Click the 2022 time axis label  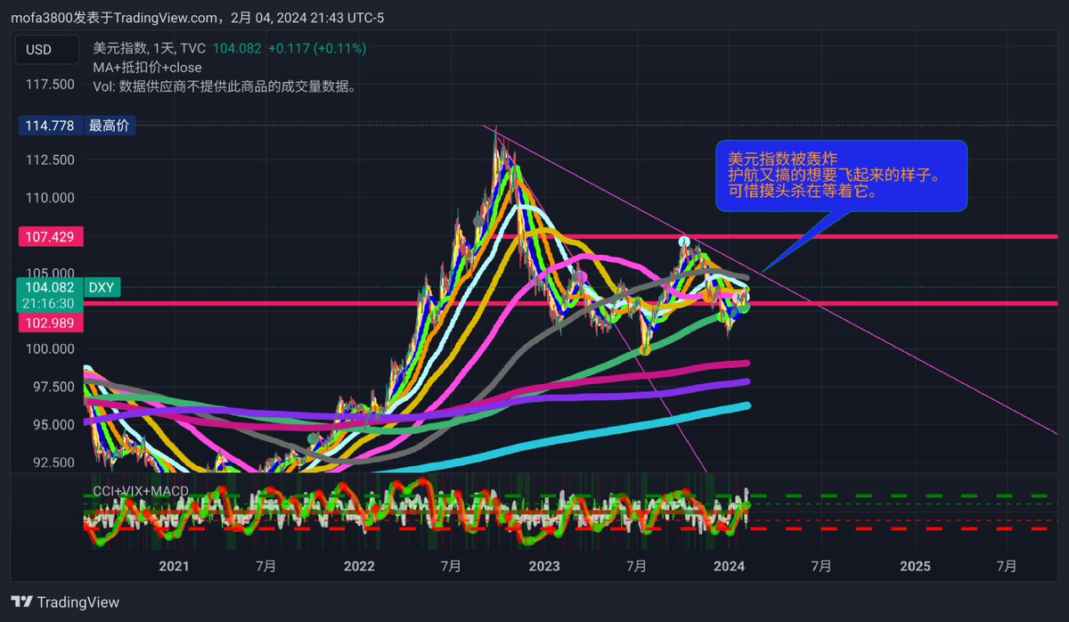click(x=359, y=566)
